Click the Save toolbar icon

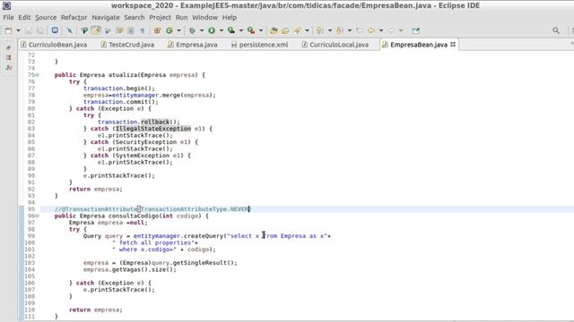(x=29, y=30)
